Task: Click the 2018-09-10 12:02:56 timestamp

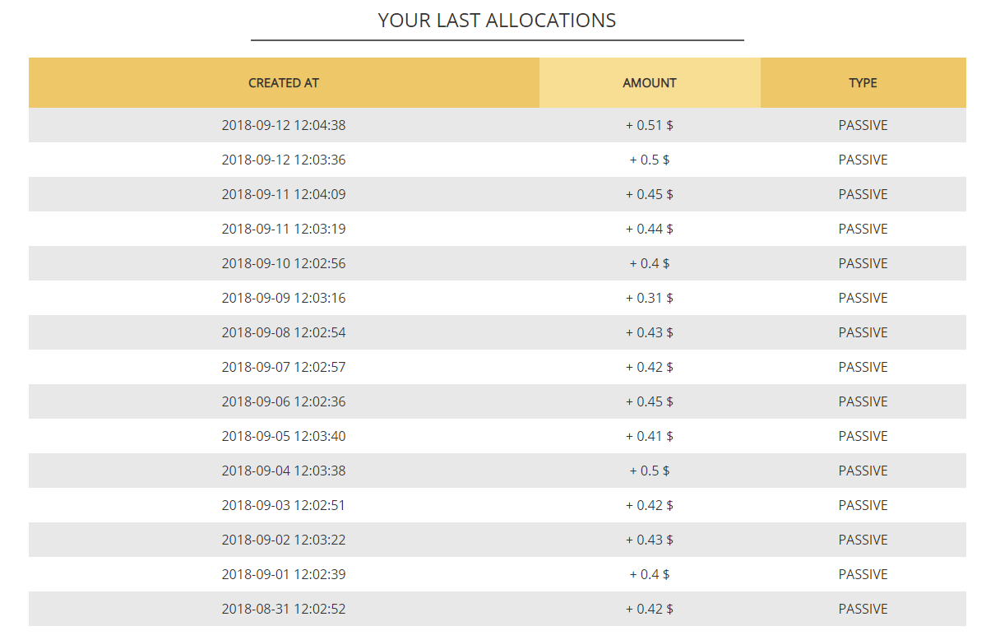Action: click(284, 264)
